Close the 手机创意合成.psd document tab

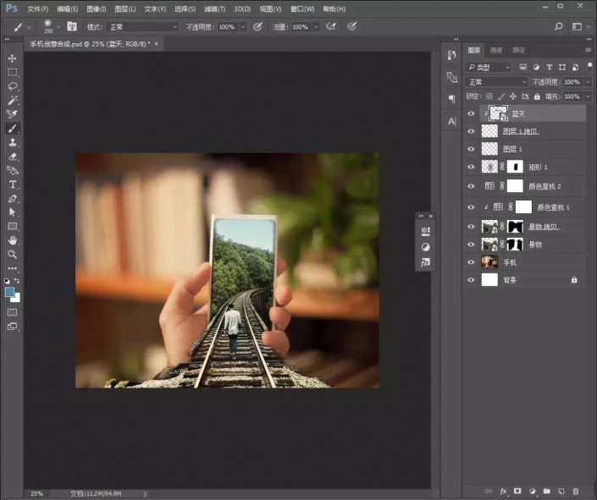[156, 44]
